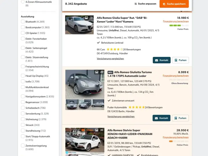Open the white Giulia main photo
Image resolution: width=208 pixels, height=156 pixels.
click(79, 25)
